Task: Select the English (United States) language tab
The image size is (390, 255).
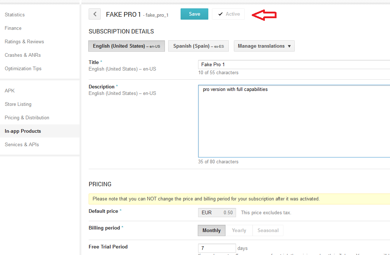Action: point(127,46)
